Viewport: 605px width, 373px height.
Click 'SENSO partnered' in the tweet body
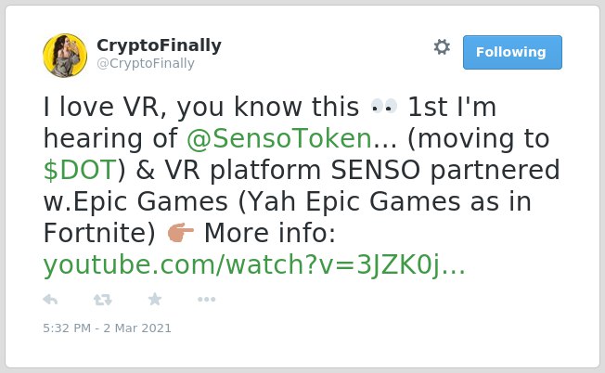click(x=445, y=170)
